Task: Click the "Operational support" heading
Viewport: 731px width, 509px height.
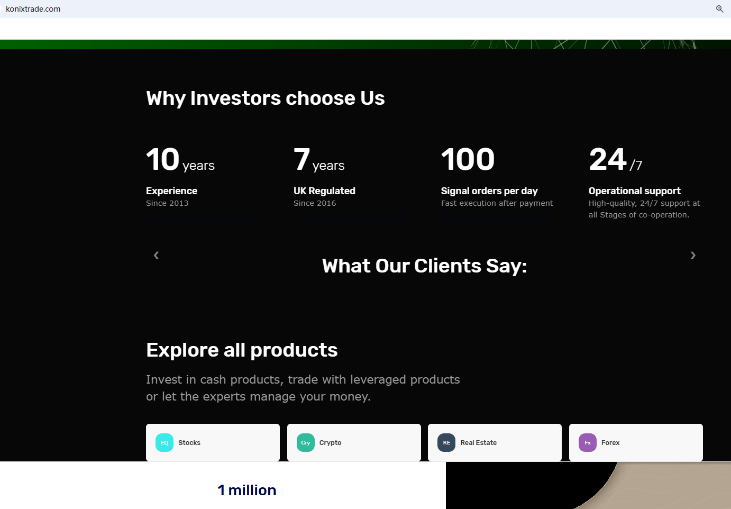Action: click(x=634, y=191)
